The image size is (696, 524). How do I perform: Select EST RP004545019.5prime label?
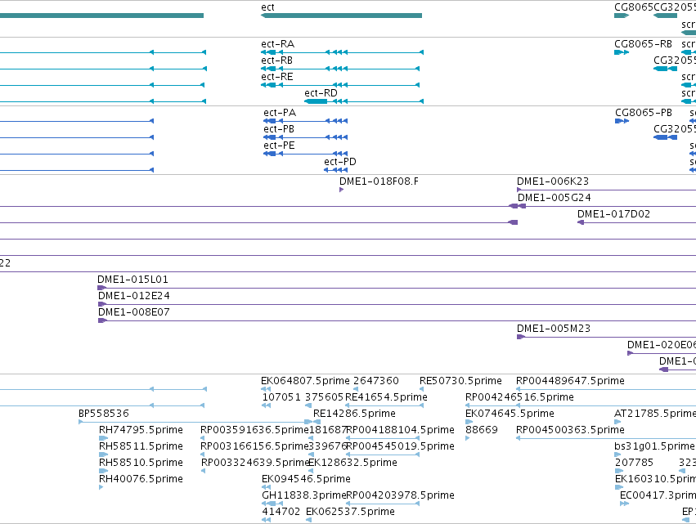pos(400,446)
